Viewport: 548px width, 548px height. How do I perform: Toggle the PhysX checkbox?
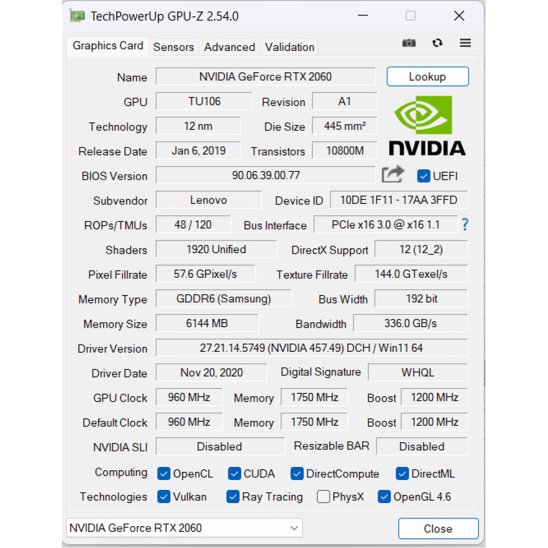tap(323, 496)
